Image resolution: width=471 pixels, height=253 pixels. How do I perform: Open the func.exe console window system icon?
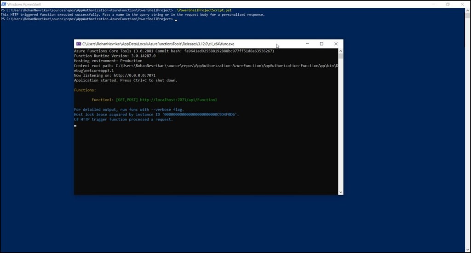(x=78, y=44)
